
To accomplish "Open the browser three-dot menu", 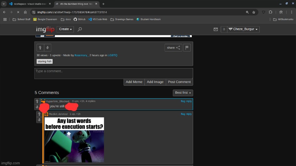I will coord(291,12).
